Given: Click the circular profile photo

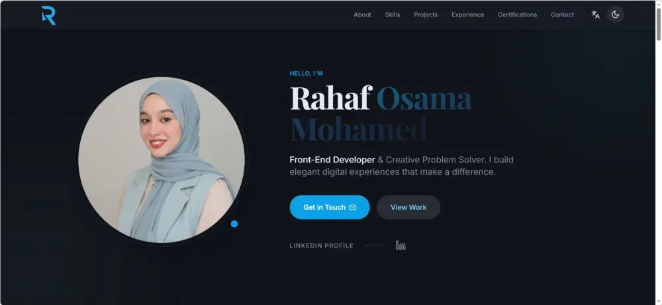Looking at the screenshot, I should [x=162, y=160].
